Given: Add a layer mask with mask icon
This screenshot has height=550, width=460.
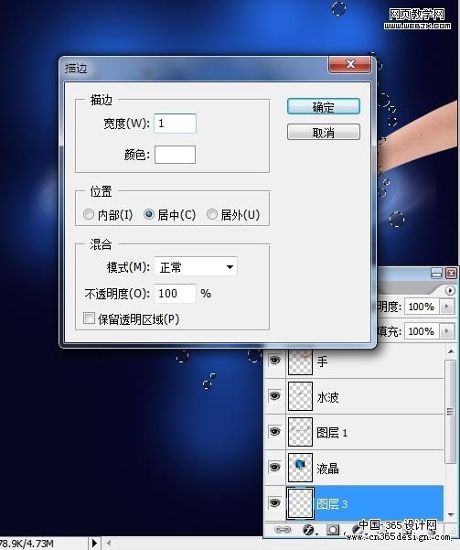Looking at the screenshot, I should [333, 530].
